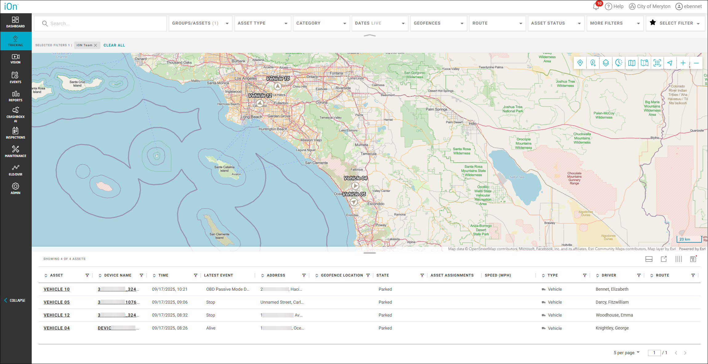
Task: Open the notifications bell icon
Action: coord(596,6)
